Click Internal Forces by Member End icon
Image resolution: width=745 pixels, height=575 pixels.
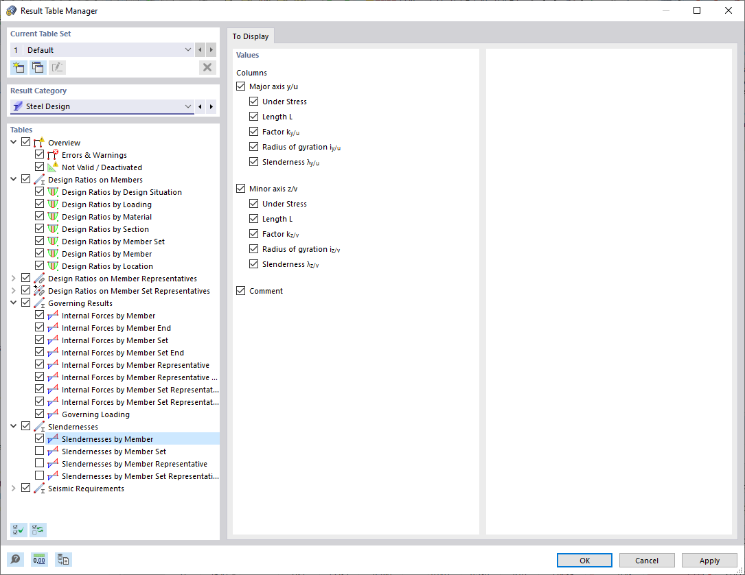click(x=53, y=327)
